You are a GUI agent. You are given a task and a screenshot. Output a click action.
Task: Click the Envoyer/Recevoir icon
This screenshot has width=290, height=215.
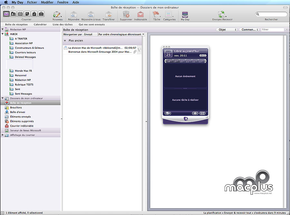click(221, 14)
